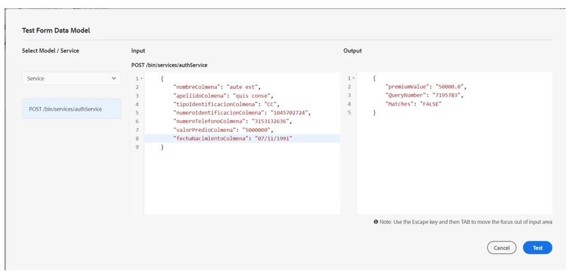566x272 pixels.
Task: Open the Service dropdown
Action: (72, 78)
